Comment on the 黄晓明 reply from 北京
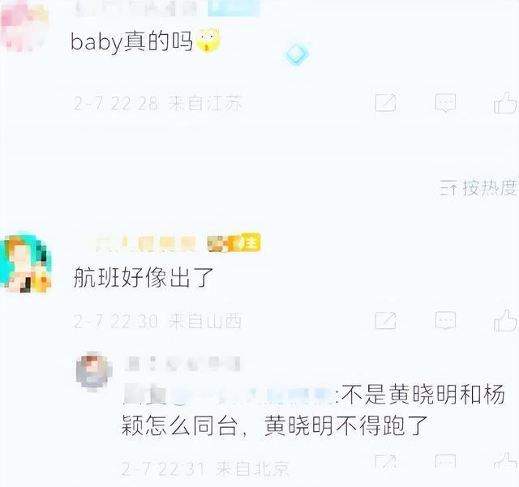 pyautogui.click(x=445, y=462)
